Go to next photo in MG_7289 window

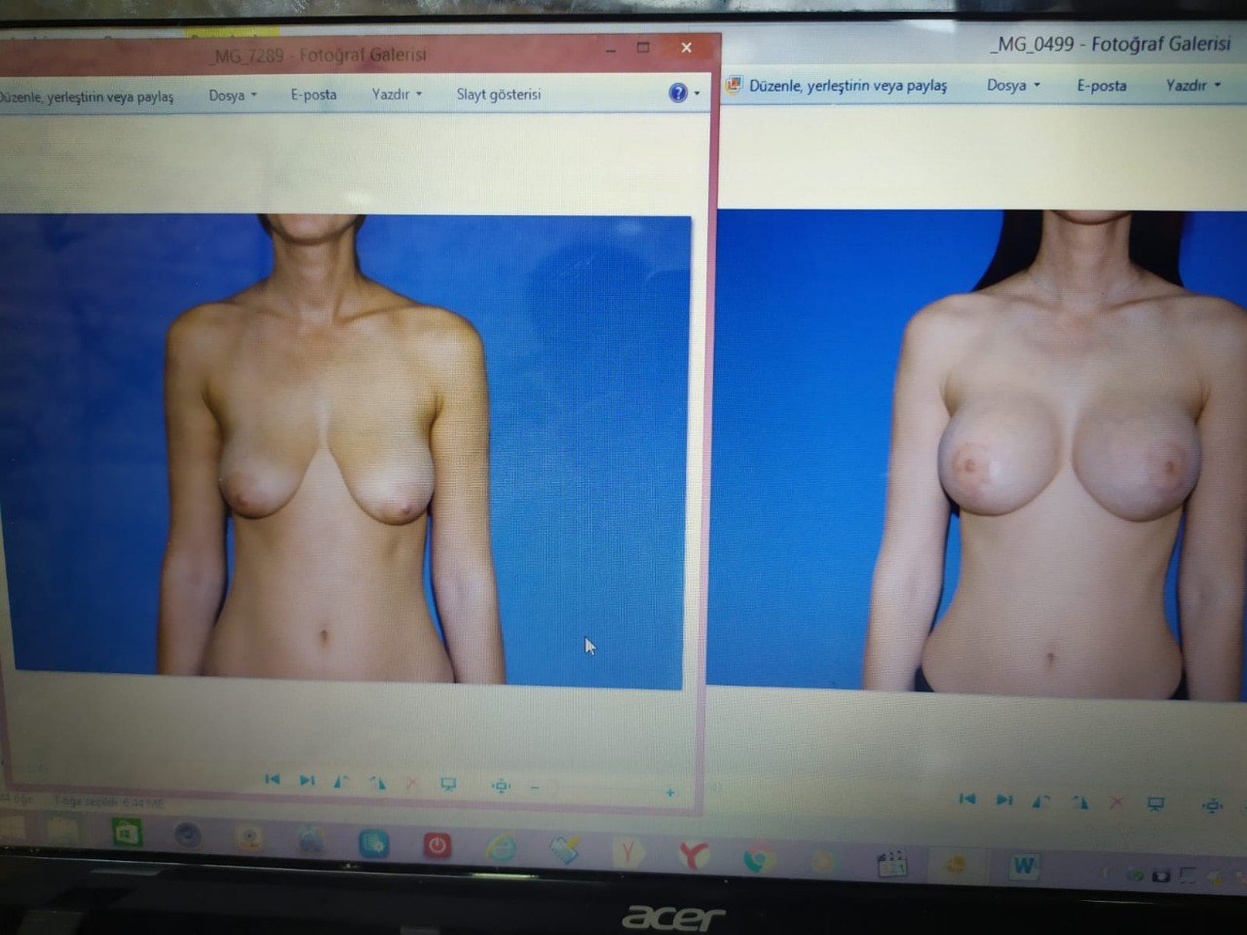pyautogui.click(x=307, y=780)
